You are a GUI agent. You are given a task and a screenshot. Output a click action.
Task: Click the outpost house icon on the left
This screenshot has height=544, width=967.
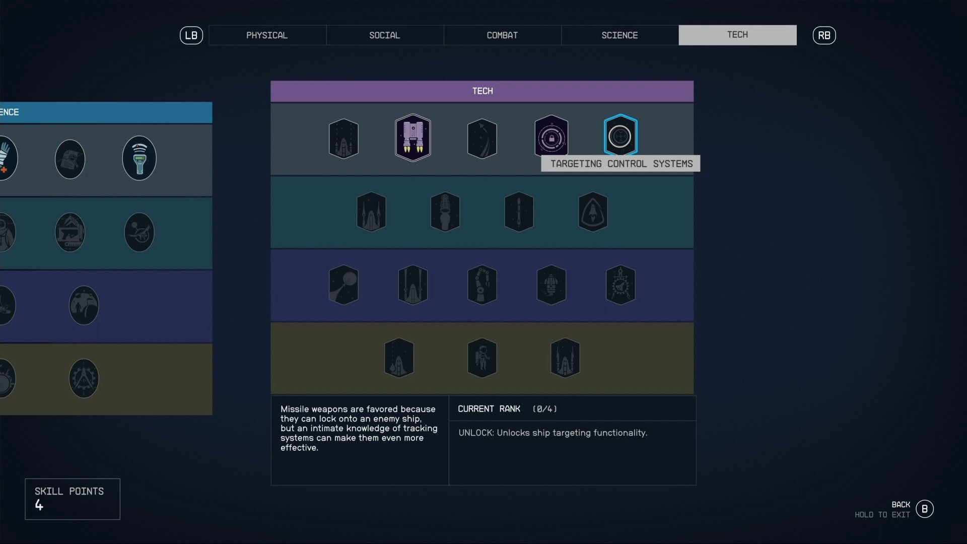click(70, 232)
